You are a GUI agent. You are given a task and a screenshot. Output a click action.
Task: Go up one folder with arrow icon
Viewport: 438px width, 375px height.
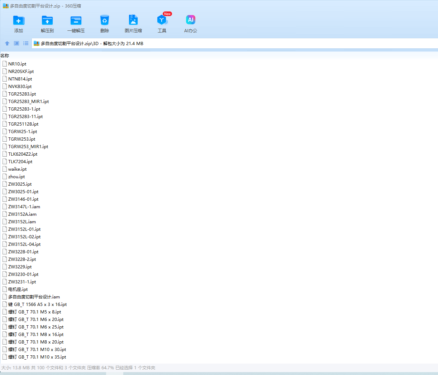click(x=7, y=43)
